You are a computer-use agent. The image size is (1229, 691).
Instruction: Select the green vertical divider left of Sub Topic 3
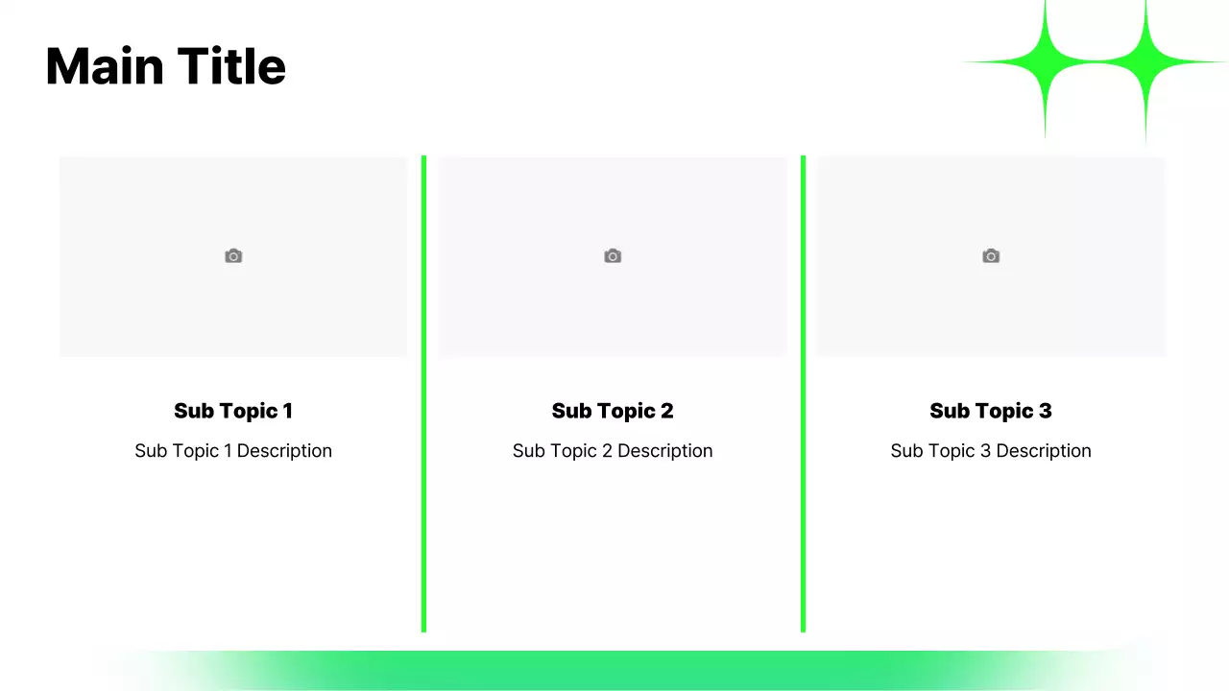tap(803, 393)
